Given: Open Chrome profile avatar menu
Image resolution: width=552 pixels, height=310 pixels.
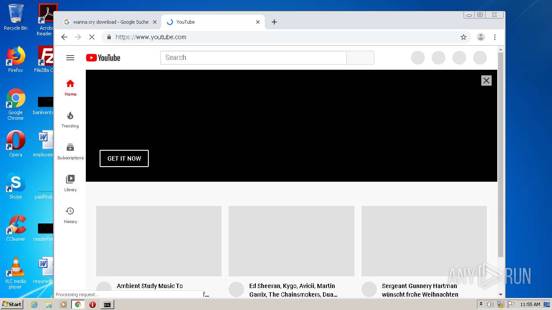Looking at the screenshot, I should click(481, 37).
